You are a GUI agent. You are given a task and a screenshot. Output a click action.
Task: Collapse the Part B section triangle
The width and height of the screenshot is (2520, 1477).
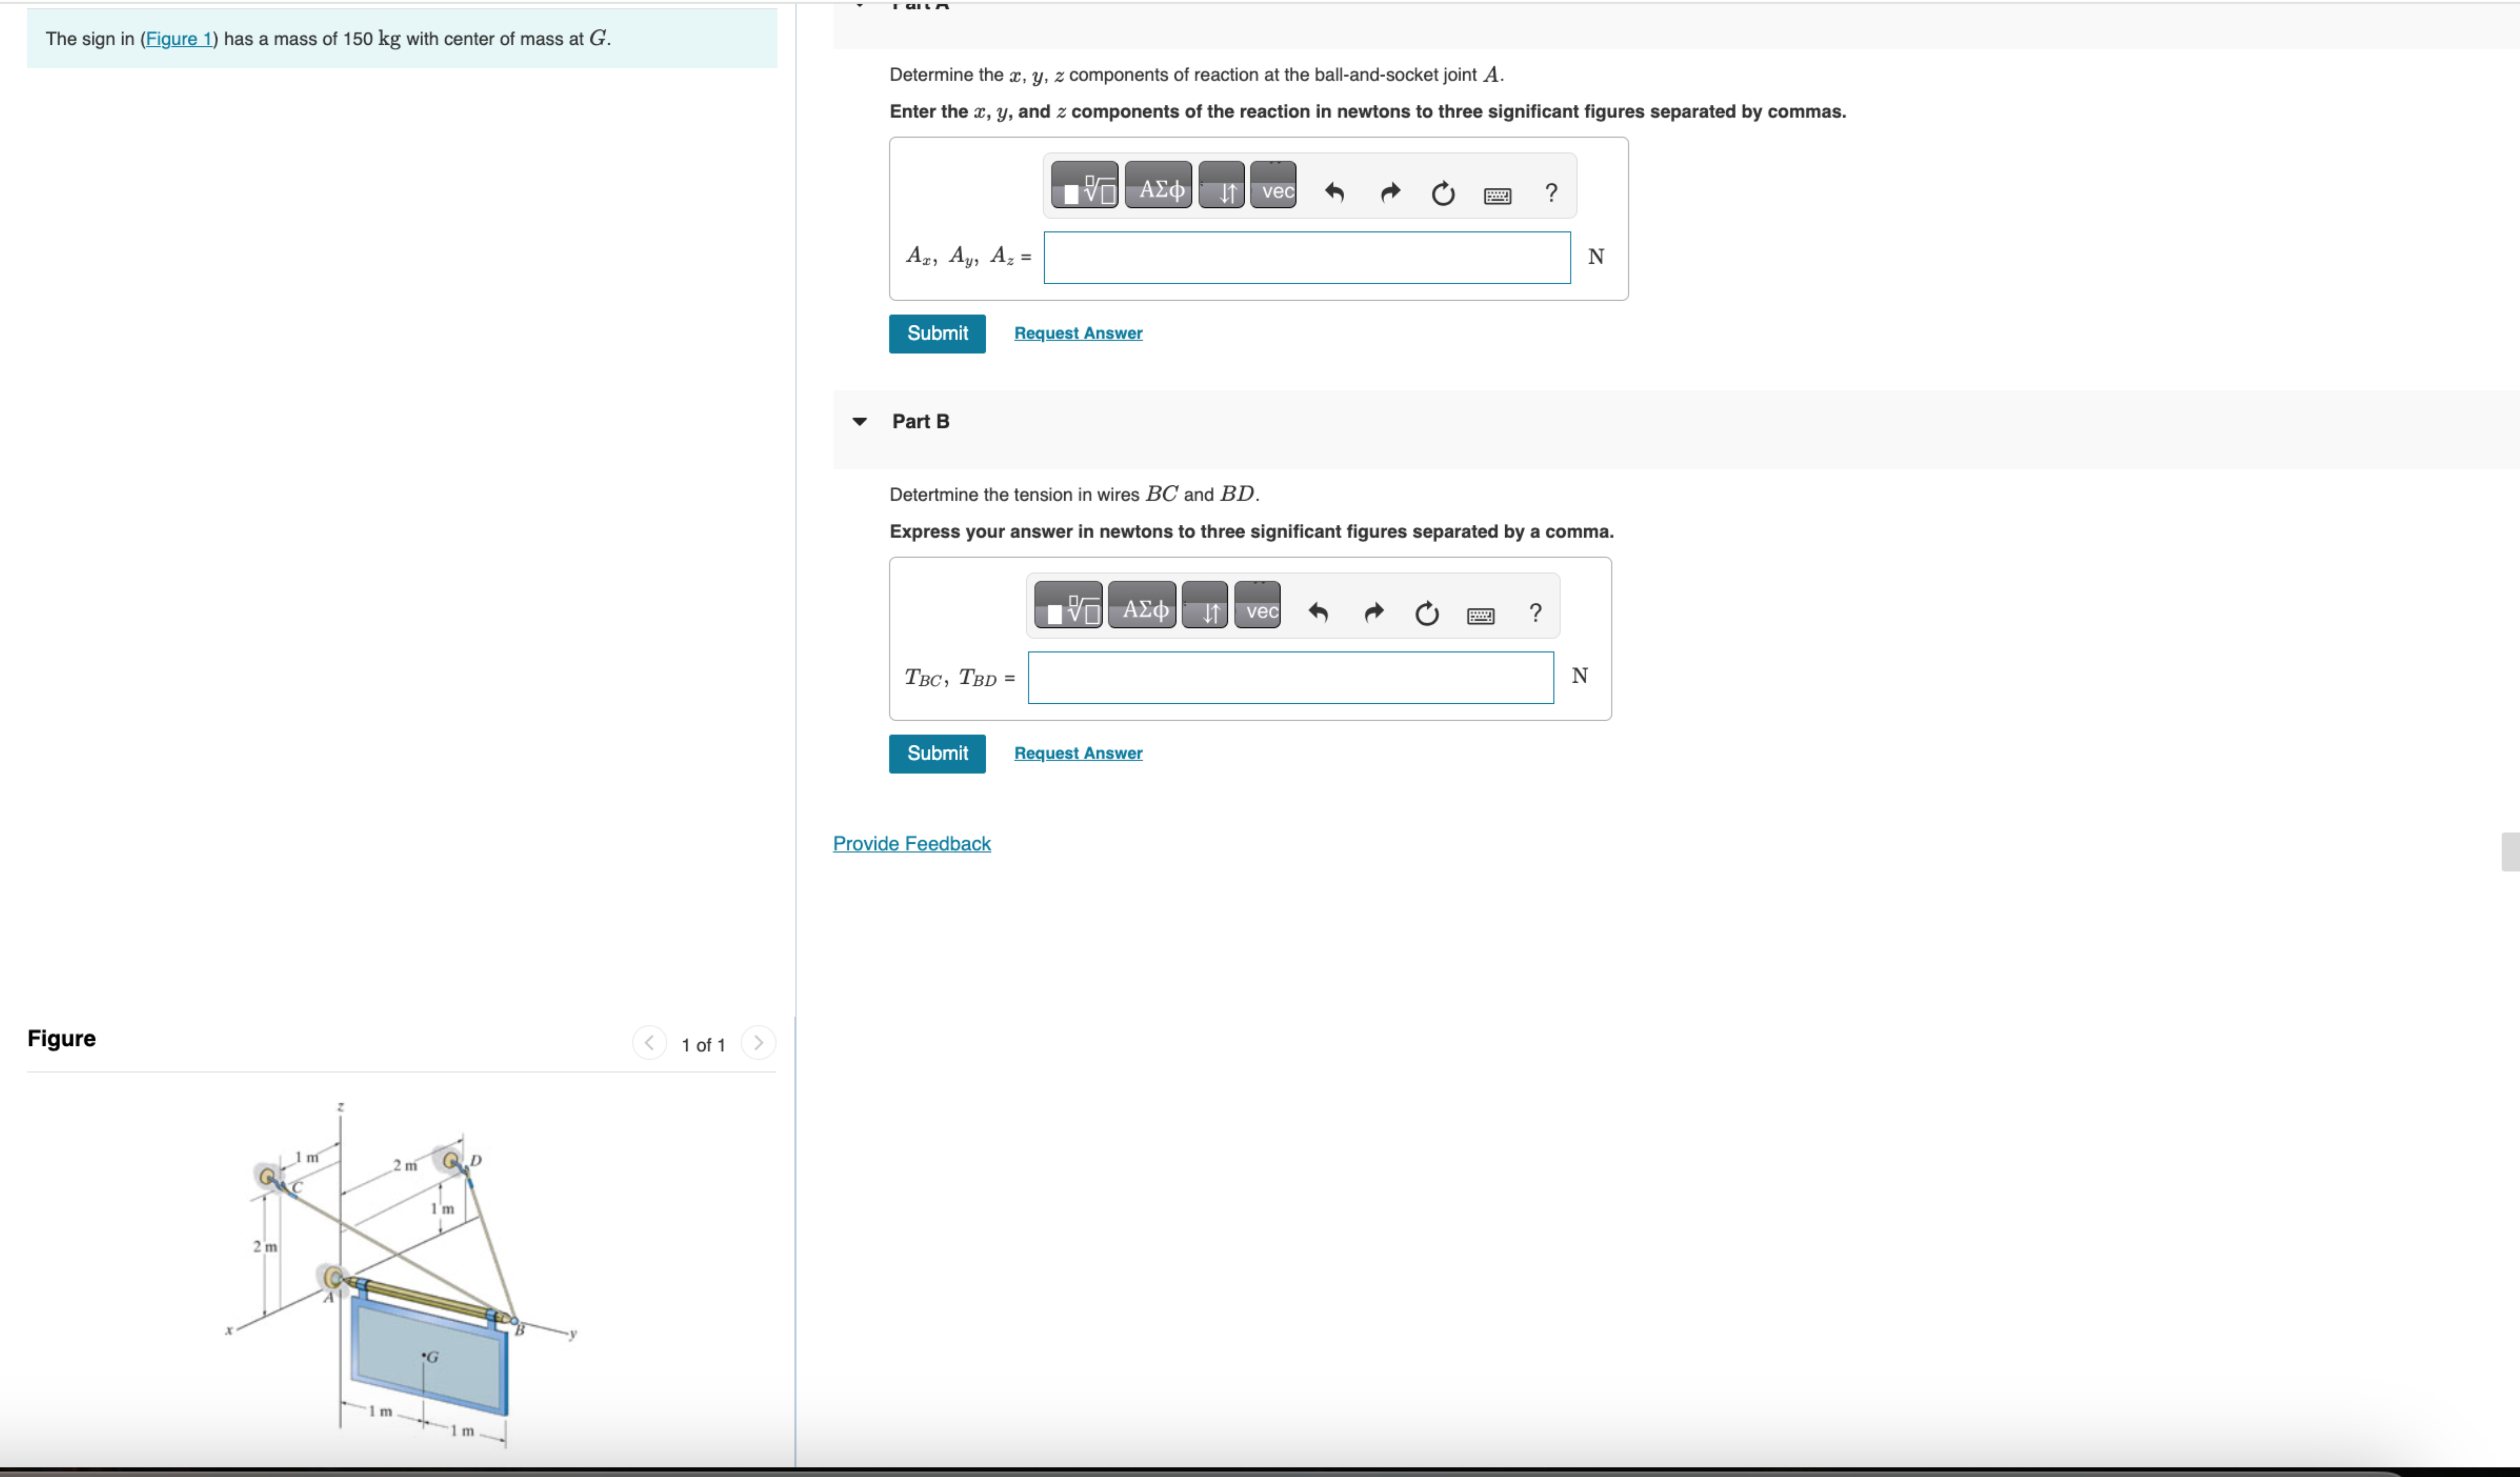[860, 421]
